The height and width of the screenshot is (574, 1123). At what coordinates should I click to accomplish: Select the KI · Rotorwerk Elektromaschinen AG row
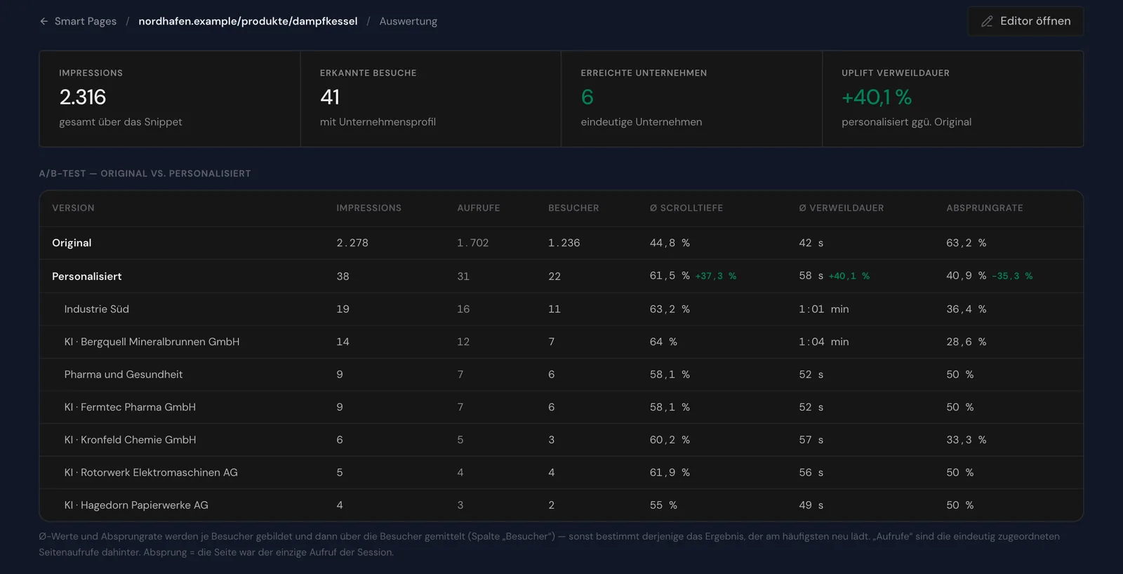[x=561, y=472]
